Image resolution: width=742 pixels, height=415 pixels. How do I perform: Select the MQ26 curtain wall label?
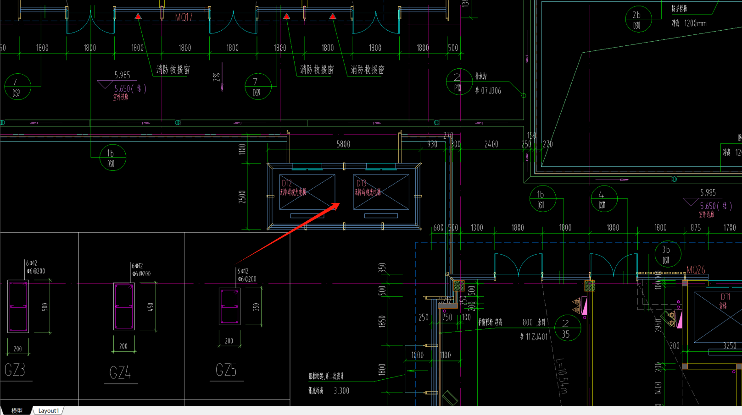coord(696,270)
